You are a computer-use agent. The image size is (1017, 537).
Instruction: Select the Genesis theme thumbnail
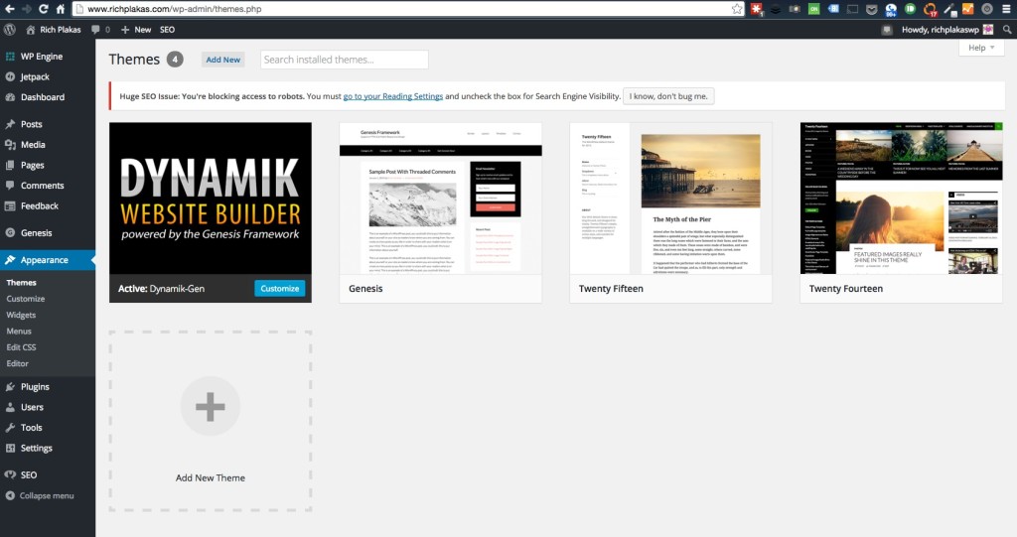[440, 199]
